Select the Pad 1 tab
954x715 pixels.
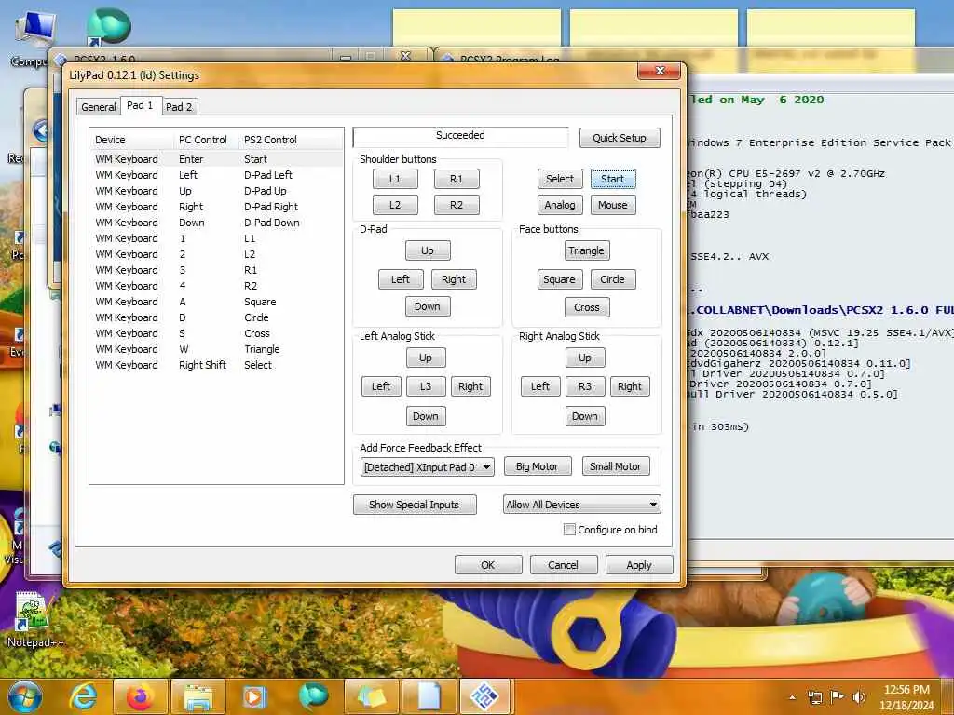point(140,105)
